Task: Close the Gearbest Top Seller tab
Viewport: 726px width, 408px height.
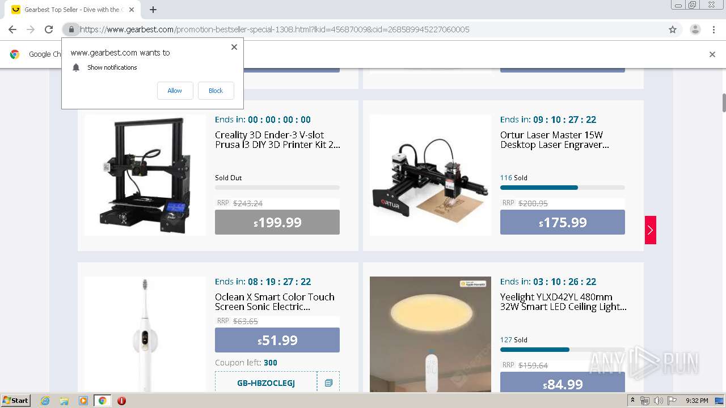Action: (x=132, y=10)
